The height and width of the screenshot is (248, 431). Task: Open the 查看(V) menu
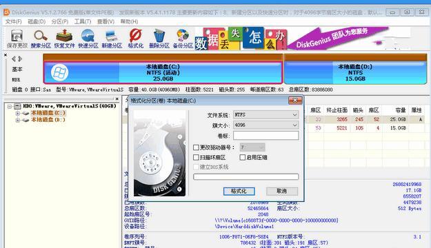pyautogui.click(x=106, y=21)
